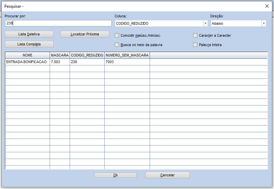Select the ENTRADA BONIFICACAO row
This screenshot has height=189, width=274.
tap(27, 62)
